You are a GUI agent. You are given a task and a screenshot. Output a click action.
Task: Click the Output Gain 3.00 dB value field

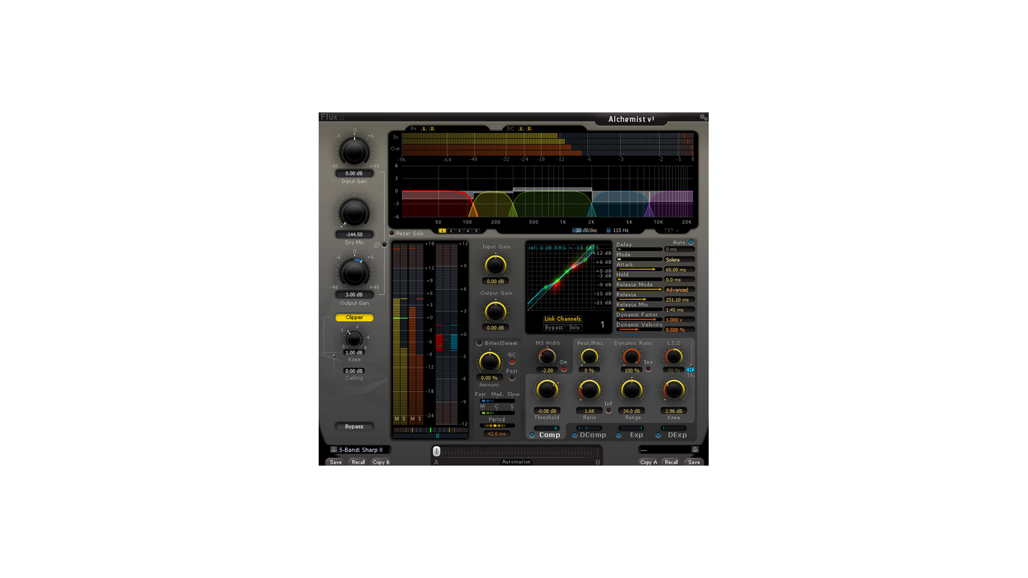tap(354, 295)
